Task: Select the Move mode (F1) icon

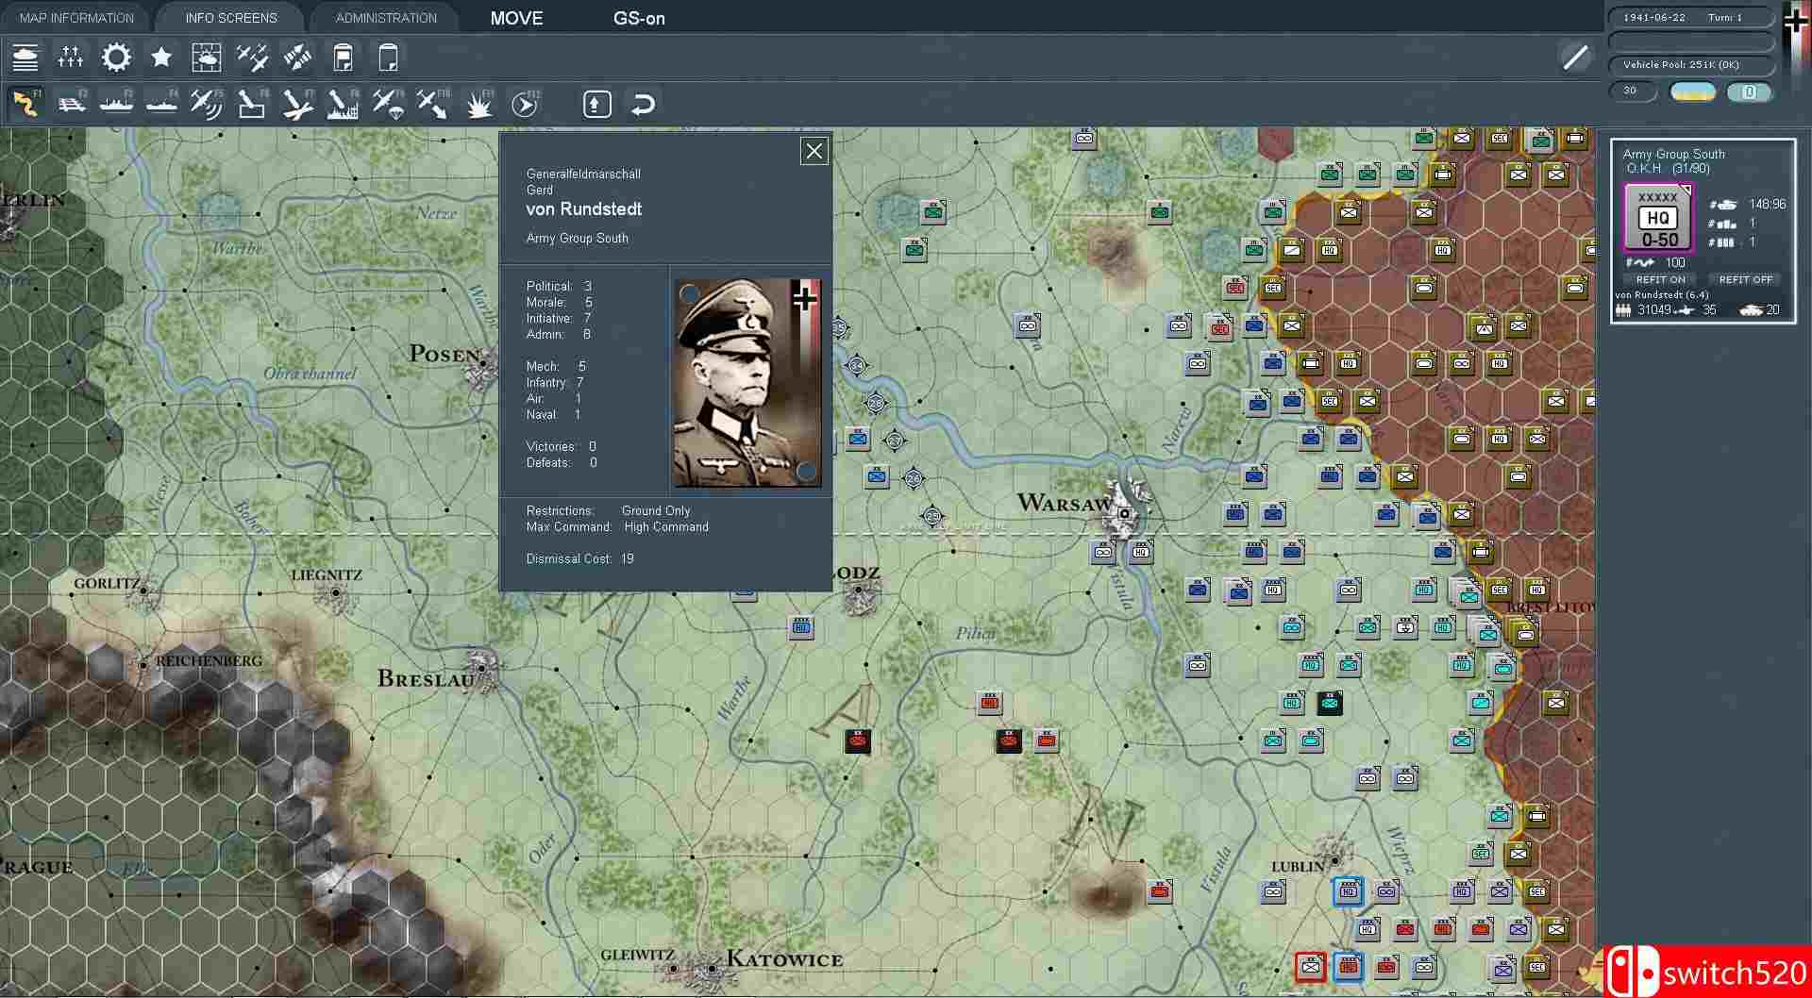Action: click(25, 104)
